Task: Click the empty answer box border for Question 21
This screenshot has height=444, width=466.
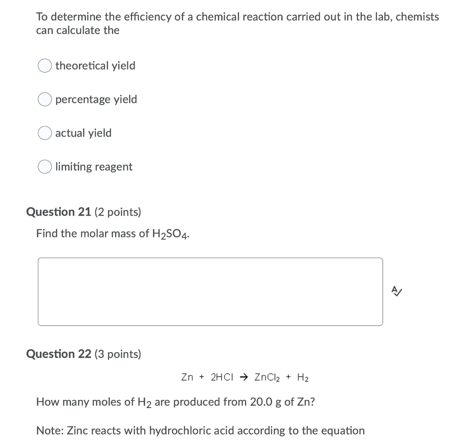Action: click(210, 258)
